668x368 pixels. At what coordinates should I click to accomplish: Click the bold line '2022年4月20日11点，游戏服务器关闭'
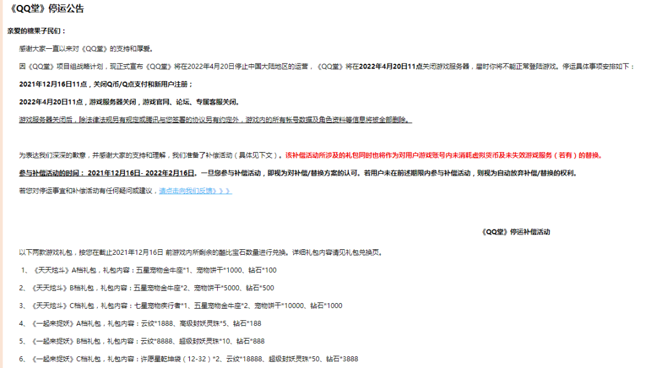point(130,102)
